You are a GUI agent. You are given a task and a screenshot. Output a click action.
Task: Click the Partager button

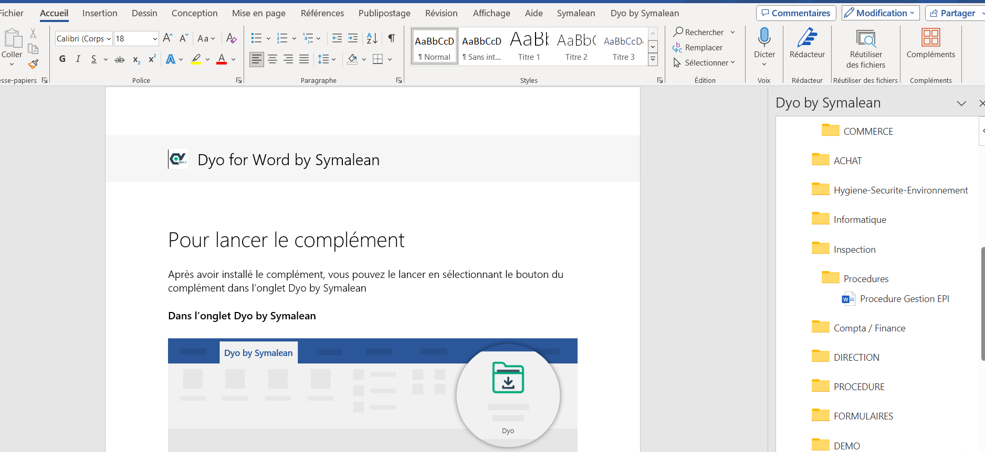(x=954, y=13)
